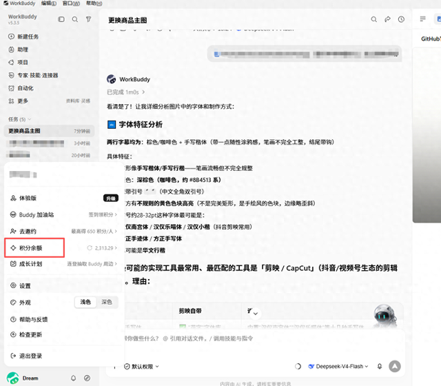Click the 更换商品主图 conversation title
Image resolution: width=441 pixels, height=386 pixels.
click(127, 20)
